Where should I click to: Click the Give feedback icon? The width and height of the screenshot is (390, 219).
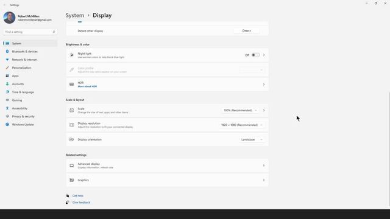pyautogui.click(x=68, y=203)
